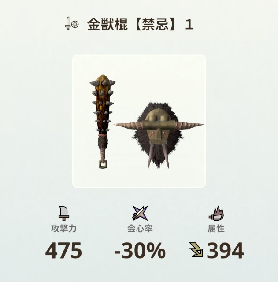This screenshot has height=282, width=278.
Task: Open the weapon preview image panel
Action: tap(139, 121)
